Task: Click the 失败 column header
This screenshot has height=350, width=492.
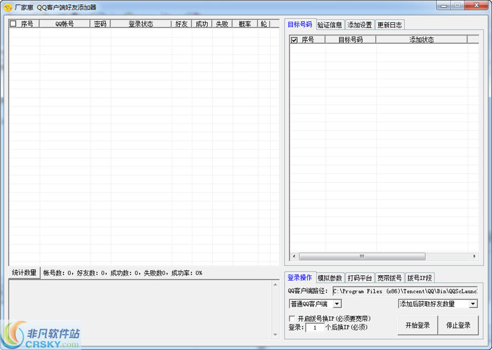Action: click(222, 24)
